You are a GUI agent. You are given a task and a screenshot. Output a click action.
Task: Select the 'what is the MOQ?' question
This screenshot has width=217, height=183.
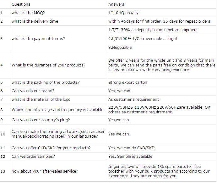pyautogui.click(x=28, y=13)
